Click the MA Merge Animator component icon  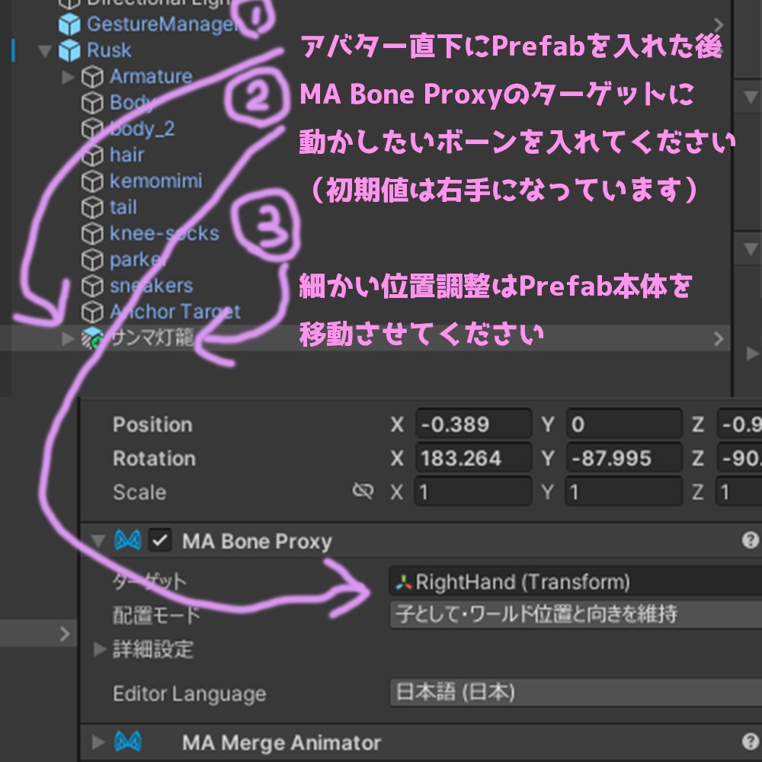tap(130, 742)
